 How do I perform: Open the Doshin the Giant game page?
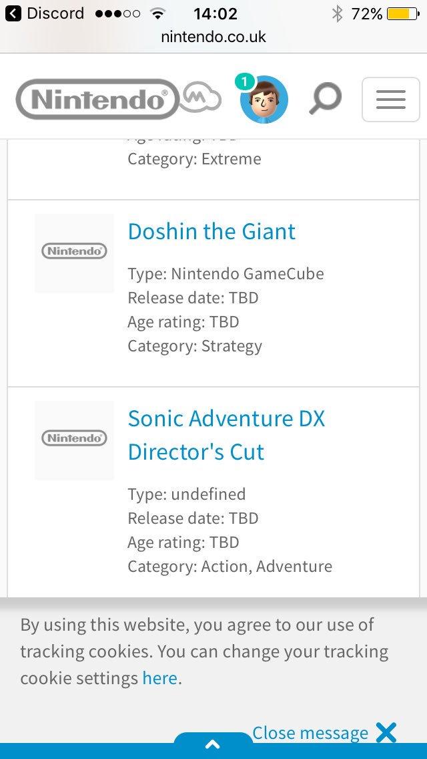click(211, 231)
